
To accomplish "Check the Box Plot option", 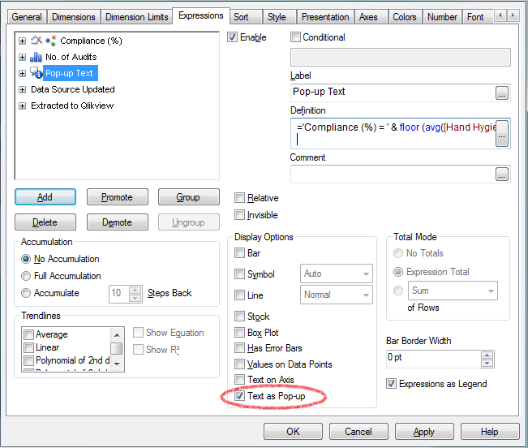I will pos(239,333).
